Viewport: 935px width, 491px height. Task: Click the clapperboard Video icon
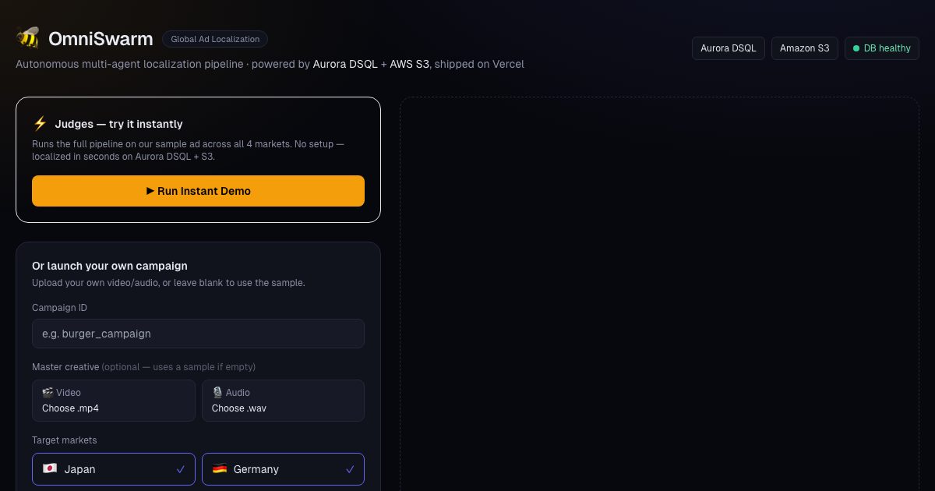(x=48, y=393)
